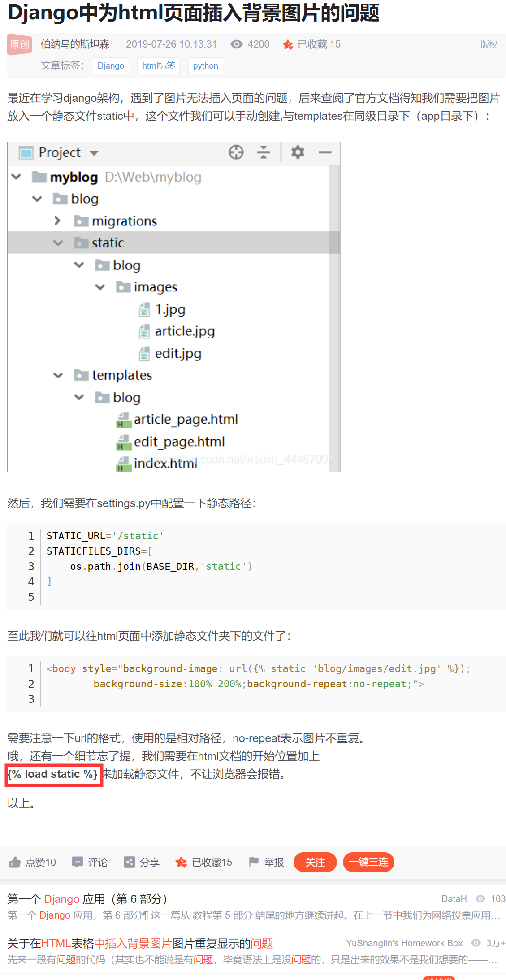Screen dimensions: 506x980
Task: Collapse the blog folder under static
Action: 79,265
